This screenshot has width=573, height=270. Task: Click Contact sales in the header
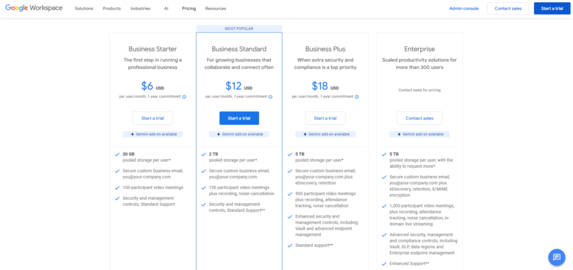[x=508, y=9]
